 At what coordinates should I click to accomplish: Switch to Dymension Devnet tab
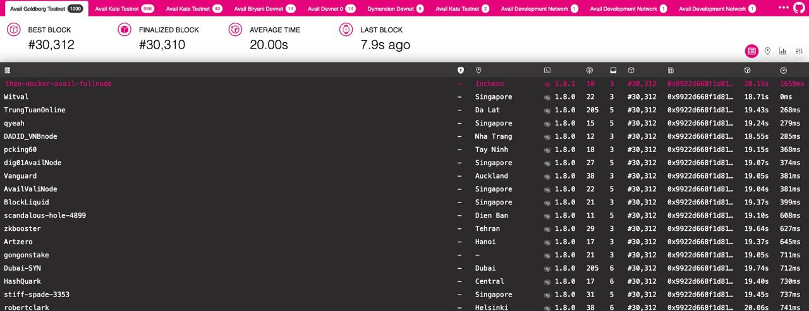396,9
